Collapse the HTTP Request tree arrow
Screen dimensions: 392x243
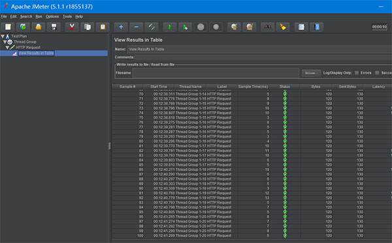pyautogui.click(x=7, y=47)
